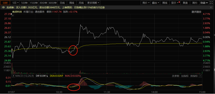Click the MACD:0.029 value
Viewport: 215px width, 94px height.
click(x=73, y=76)
